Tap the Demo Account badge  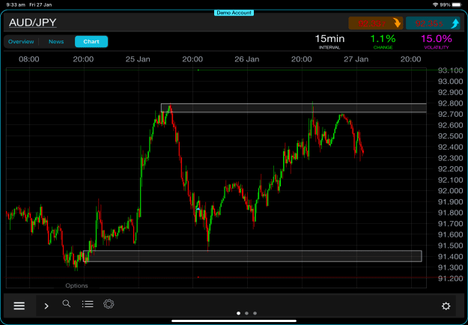[x=234, y=13]
